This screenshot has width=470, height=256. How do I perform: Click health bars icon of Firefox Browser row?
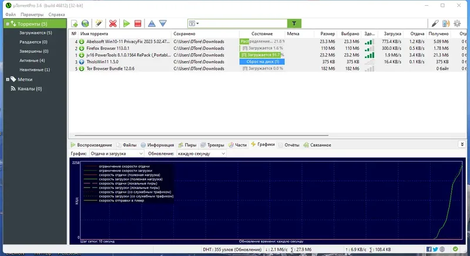coord(370,48)
